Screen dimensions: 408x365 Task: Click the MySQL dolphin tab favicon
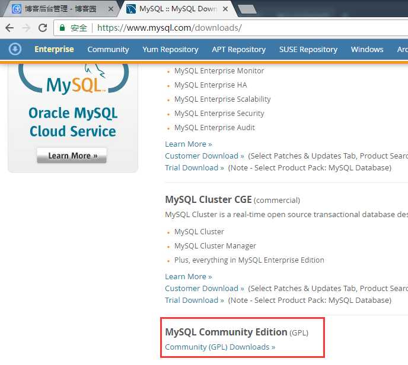click(x=131, y=9)
